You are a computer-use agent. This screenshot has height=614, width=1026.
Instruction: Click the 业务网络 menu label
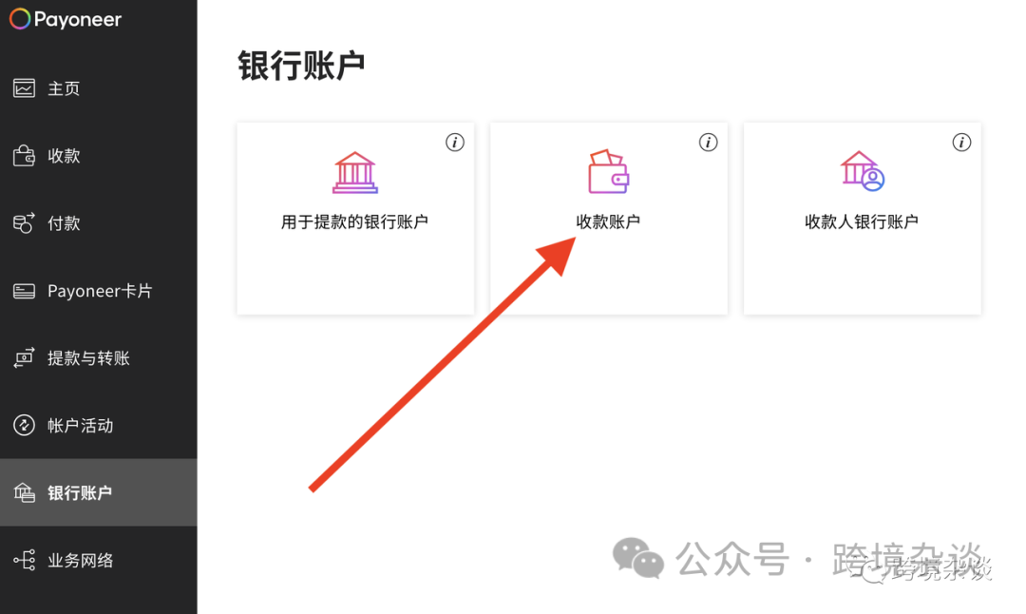[81, 561]
